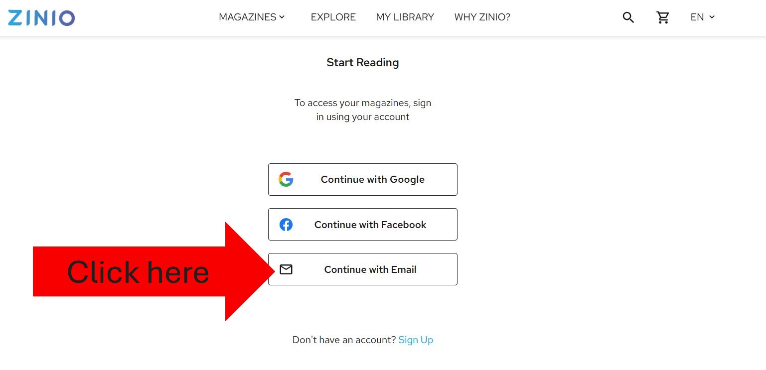Open MY LIBRARY in the navigation

click(x=405, y=17)
